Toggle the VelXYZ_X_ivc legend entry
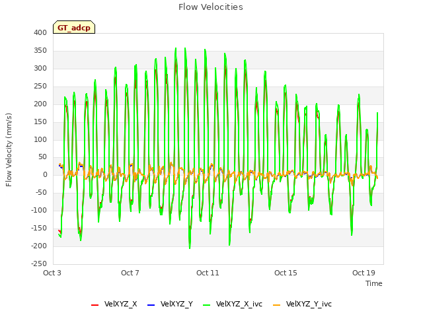Image resolution: width=423 pixels, height=317 pixels. click(x=233, y=304)
